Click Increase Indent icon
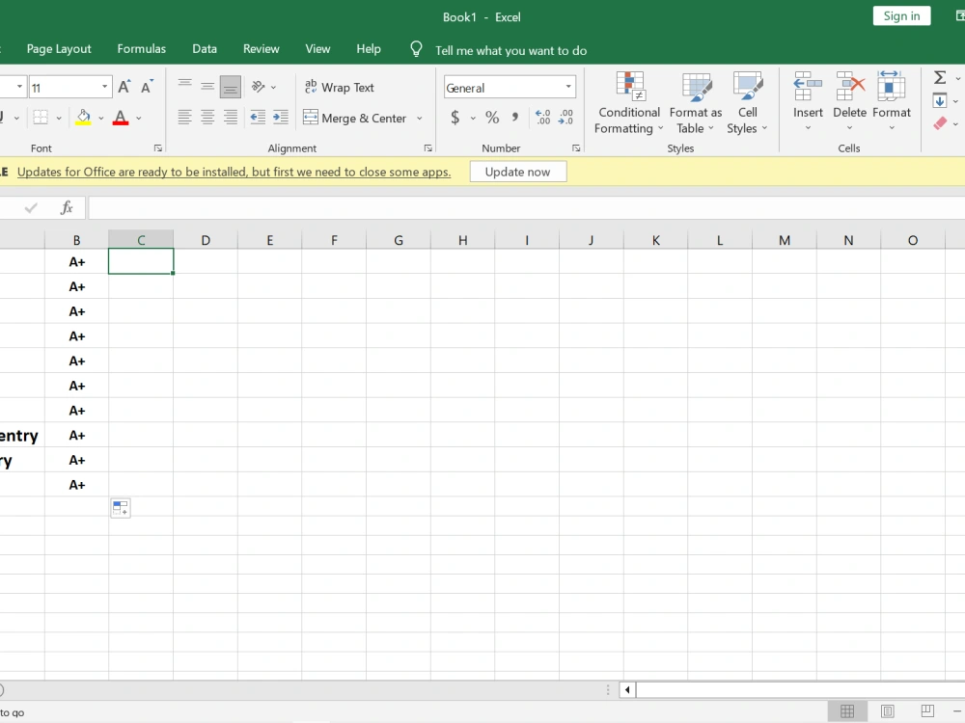The height and width of the screenshot is (723, 965). (281, 117)
